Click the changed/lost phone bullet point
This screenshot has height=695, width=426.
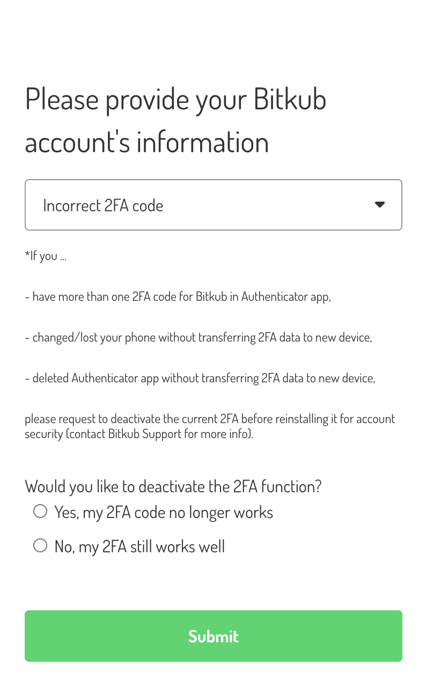[199, 337]
